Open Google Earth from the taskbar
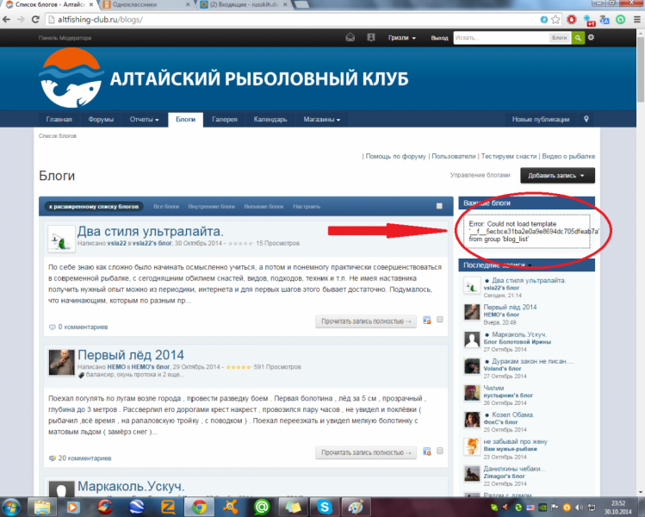This screenshot has height=517, width=645. (137, 507)
